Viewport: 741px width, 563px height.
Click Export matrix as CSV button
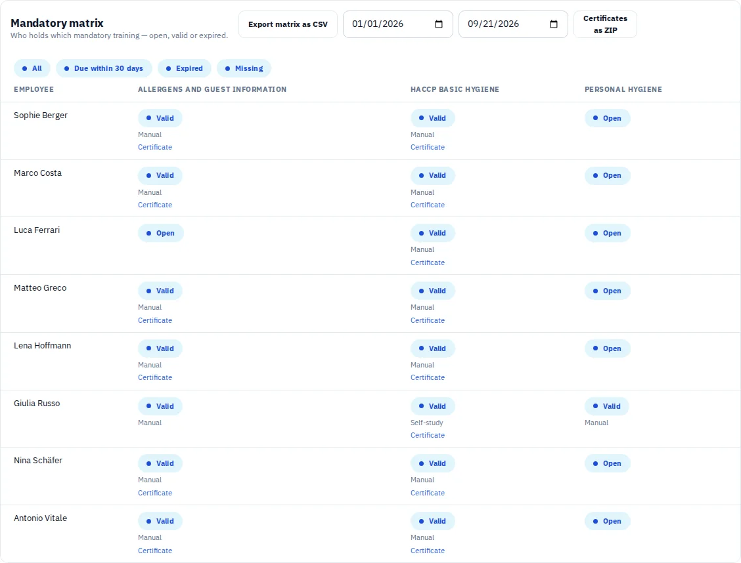click(288, 24)
